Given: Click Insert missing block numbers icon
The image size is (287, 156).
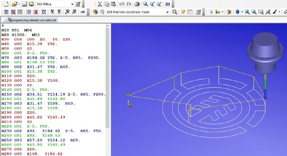Looking at the screenshot, I should (x=20, y=12).
